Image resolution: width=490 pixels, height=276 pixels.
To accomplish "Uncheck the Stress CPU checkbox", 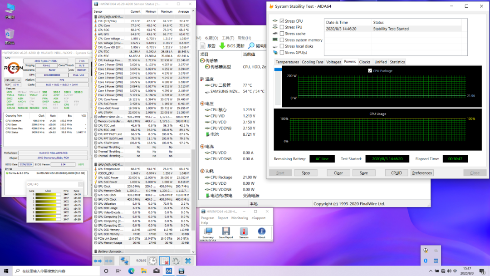I will click(282, 21).
